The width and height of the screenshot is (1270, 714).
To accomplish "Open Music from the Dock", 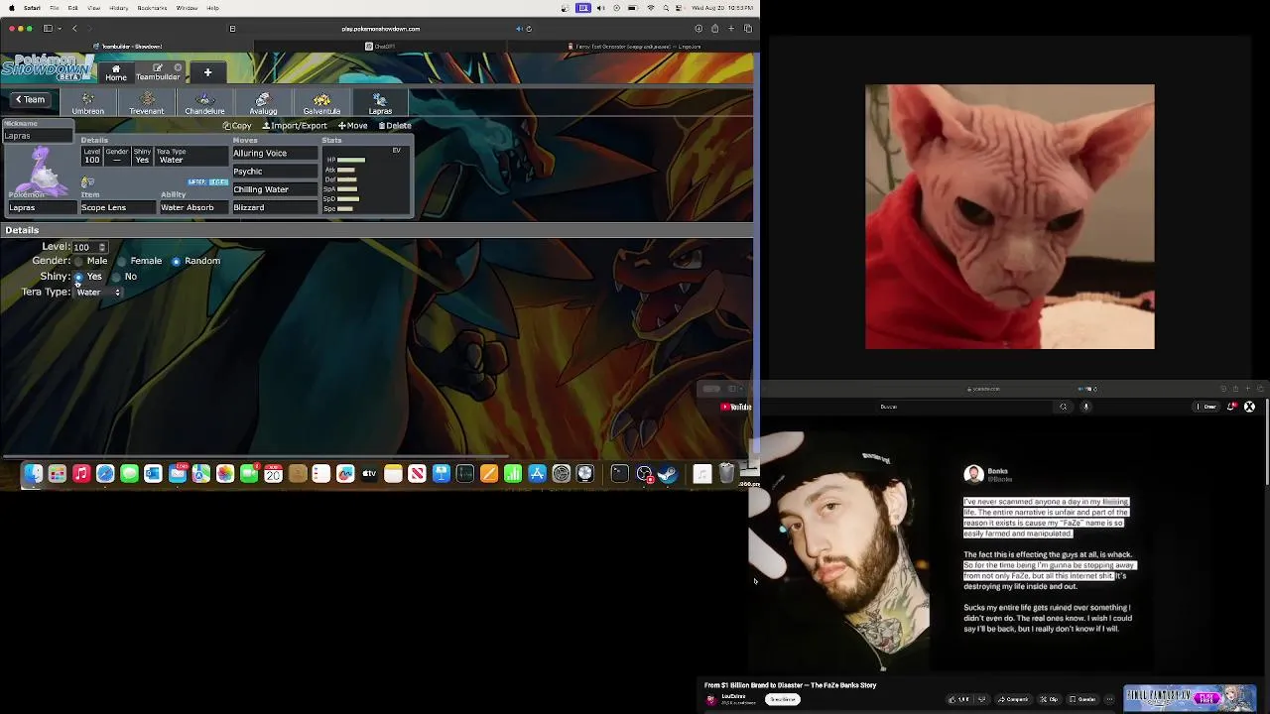I will pyautogui.click(x=81, y=474).
